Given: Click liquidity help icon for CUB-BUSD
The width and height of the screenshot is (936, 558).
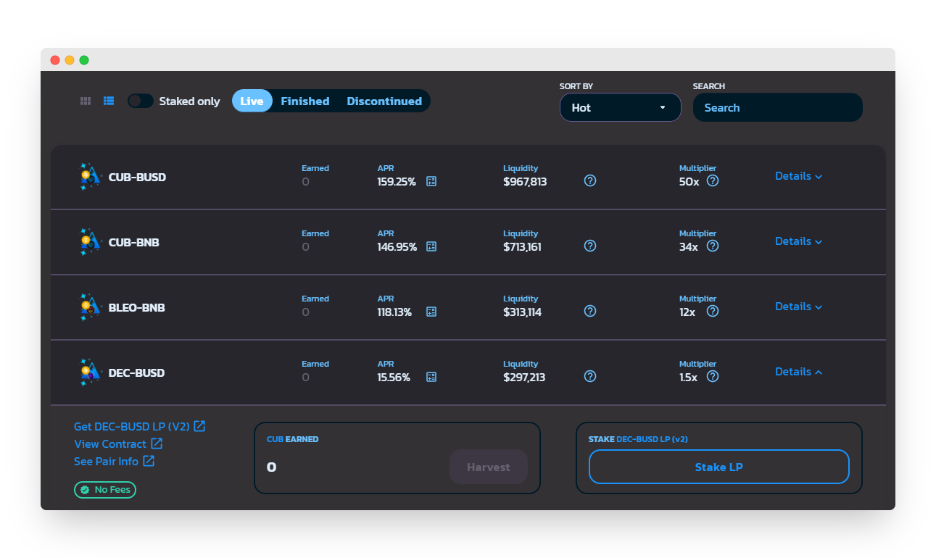Looking at the screenshot, I should click(590, 180).
